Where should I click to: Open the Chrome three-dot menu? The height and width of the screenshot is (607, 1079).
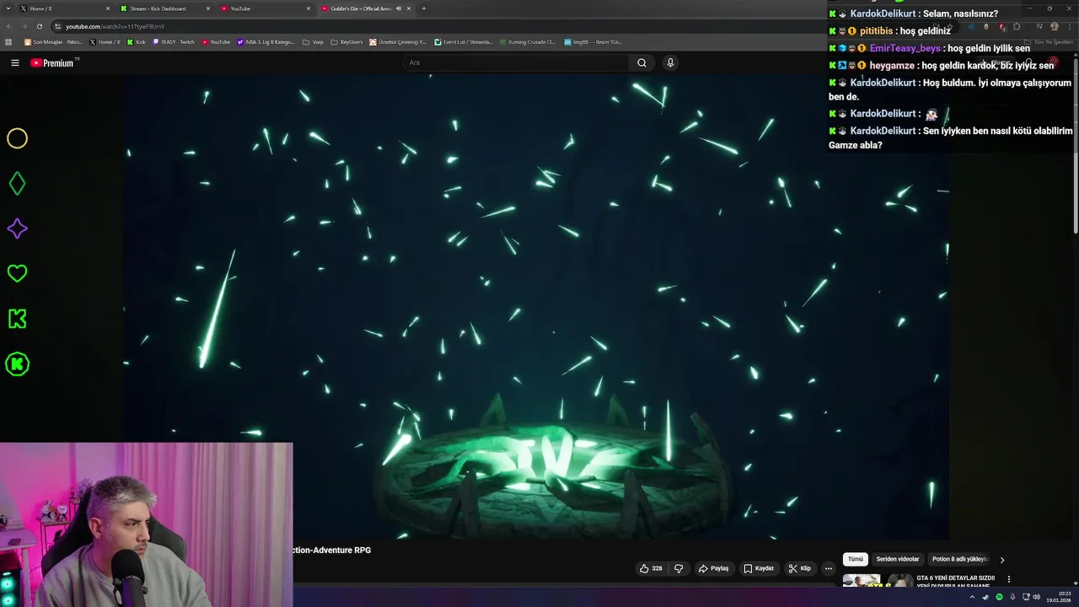point(1070,26)
